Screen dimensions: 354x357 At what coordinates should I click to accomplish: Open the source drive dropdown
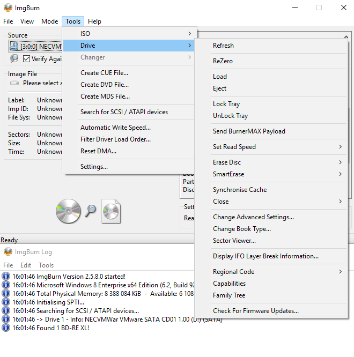[x=35, y=46]
